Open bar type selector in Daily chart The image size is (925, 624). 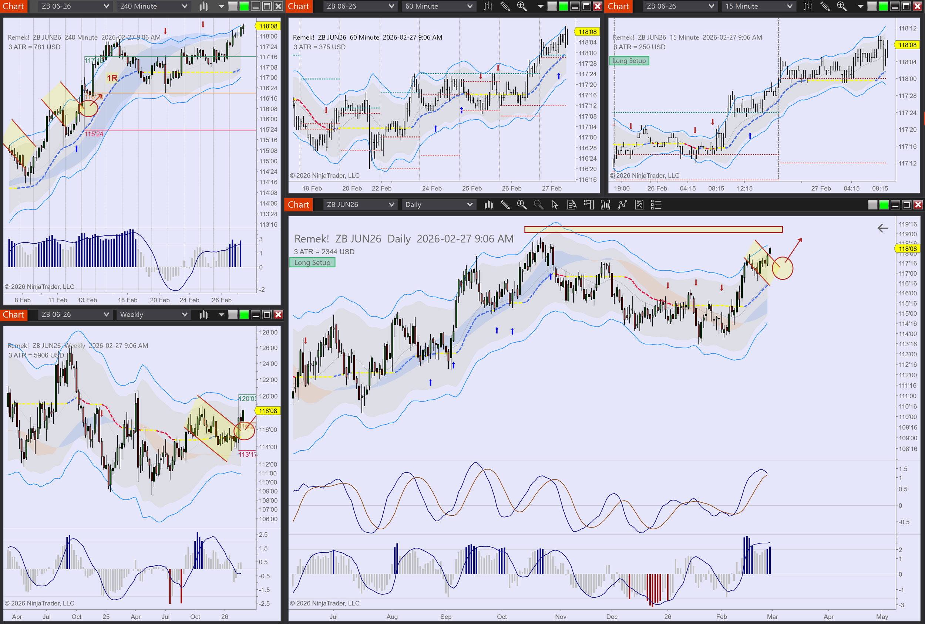(x=488, y=204)
